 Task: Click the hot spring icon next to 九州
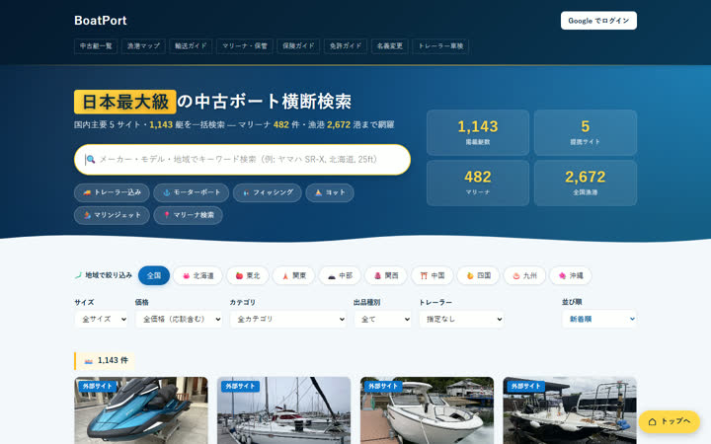[x=516, y=275]
